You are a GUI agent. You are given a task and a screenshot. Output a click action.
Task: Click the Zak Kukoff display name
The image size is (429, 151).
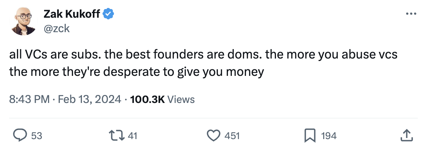tap(72, 14)
